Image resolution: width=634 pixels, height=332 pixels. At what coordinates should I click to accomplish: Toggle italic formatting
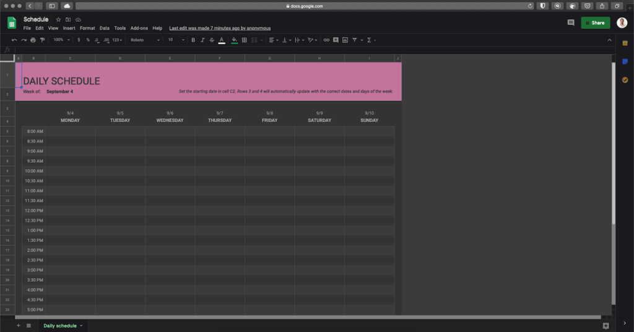(202, 40)
